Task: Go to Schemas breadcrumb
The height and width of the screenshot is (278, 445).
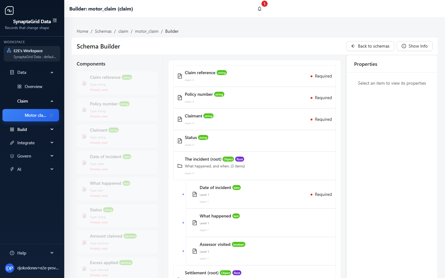Action: [103, 31]
